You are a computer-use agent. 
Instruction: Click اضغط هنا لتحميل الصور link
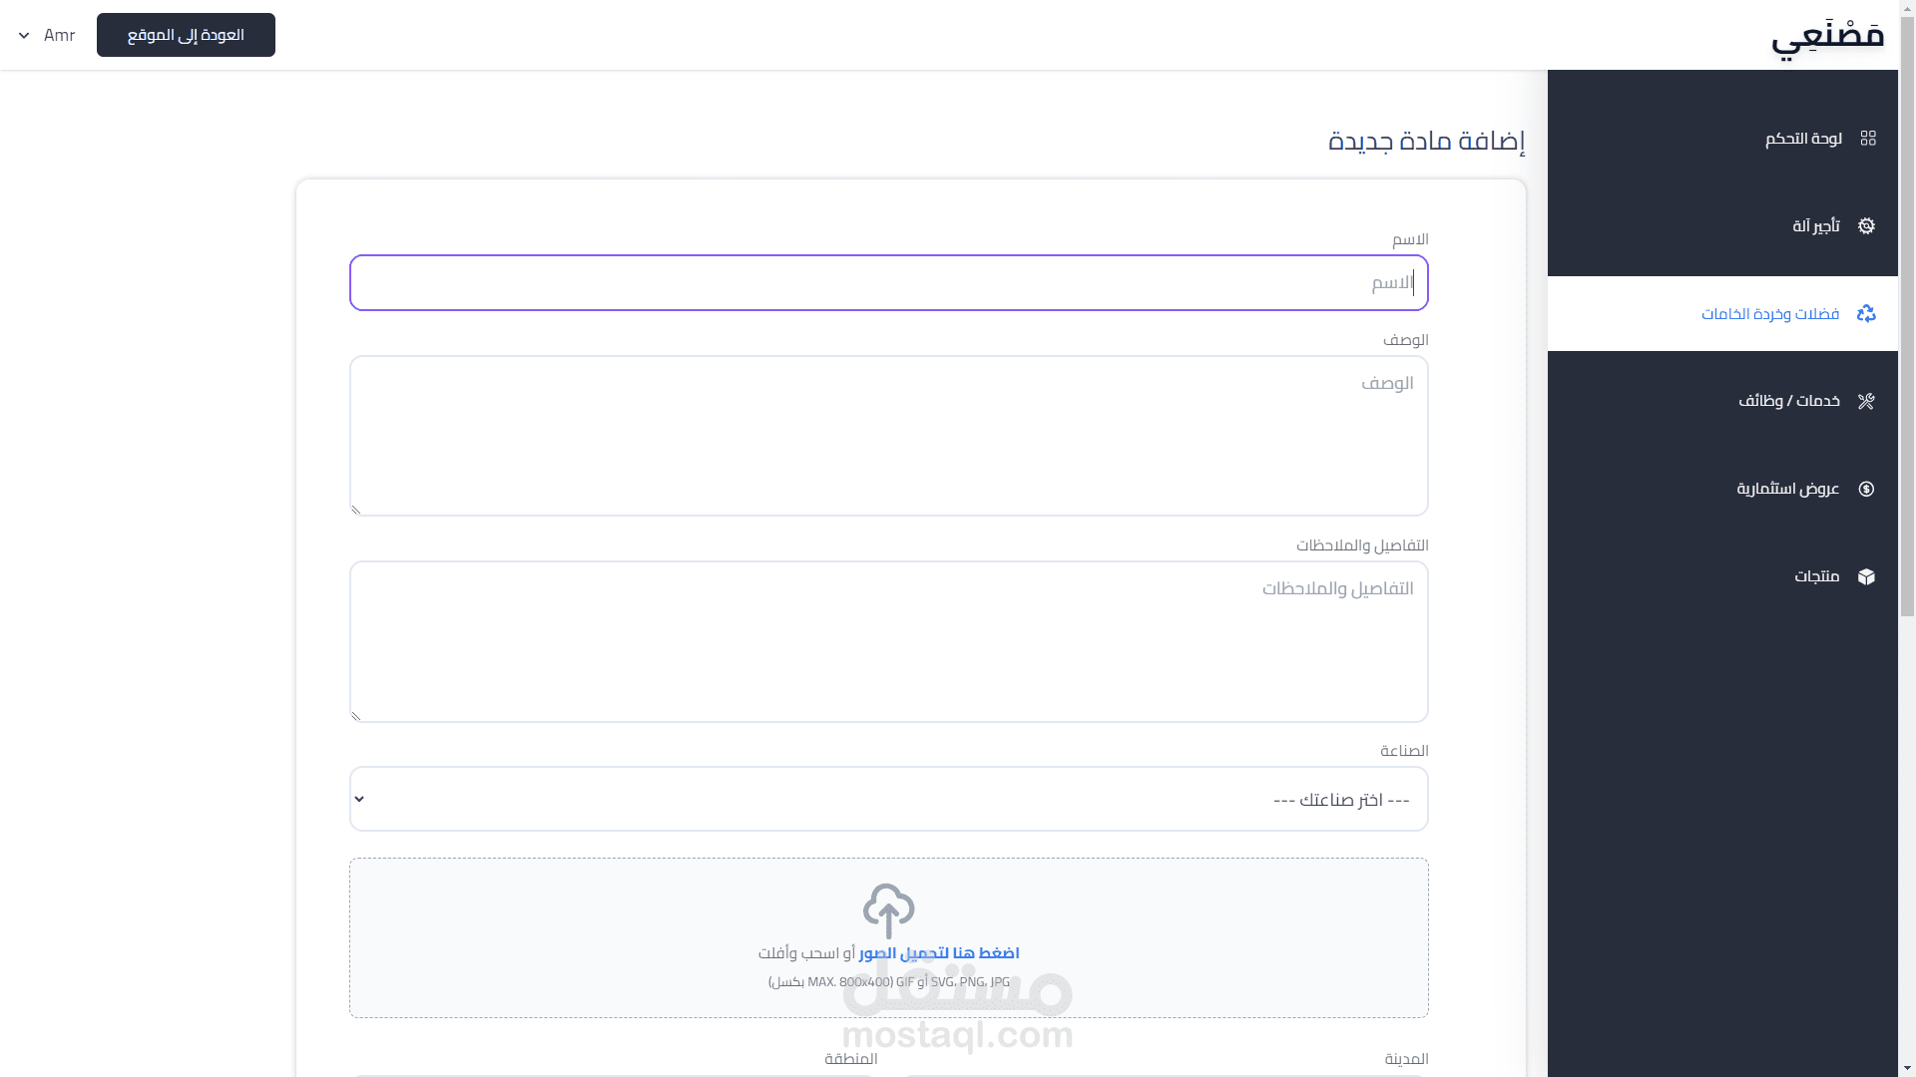click(x=939, y=953)
